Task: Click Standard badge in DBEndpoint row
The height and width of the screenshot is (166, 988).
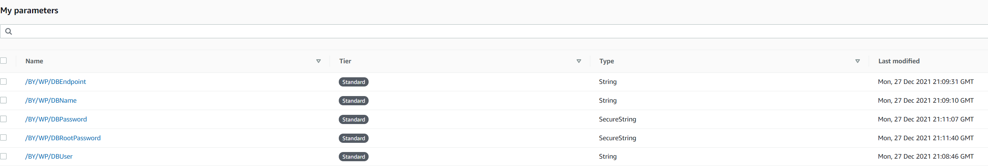Action: tap(353, 82)
